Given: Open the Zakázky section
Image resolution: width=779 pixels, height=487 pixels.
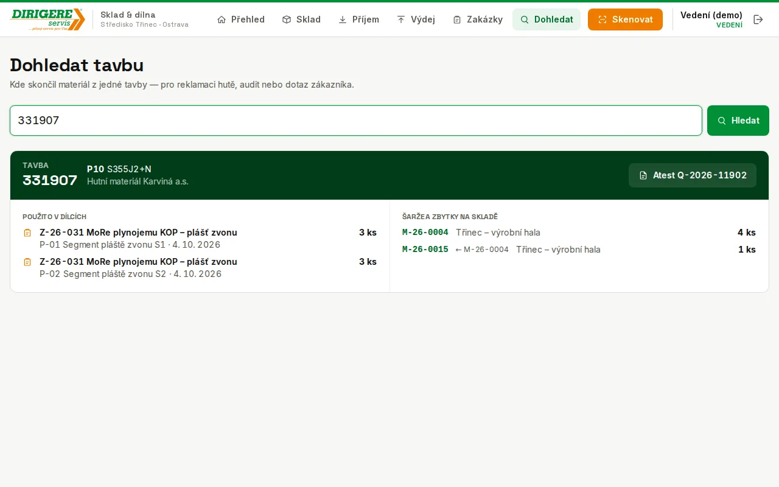Looking at the screenshot, I should pyautogui.click(x=478, y=19).
